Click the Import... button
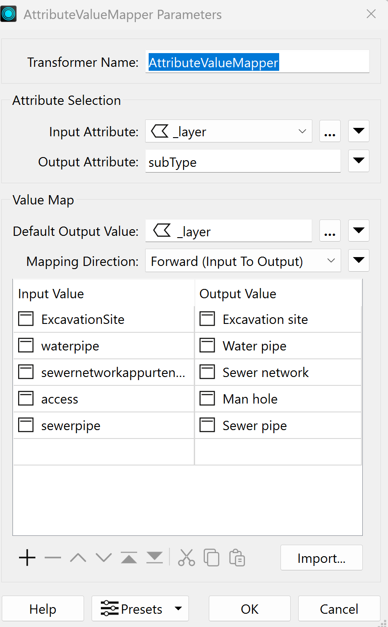The width and height of the screenshot is (388, 627). [x=322, y=558]
